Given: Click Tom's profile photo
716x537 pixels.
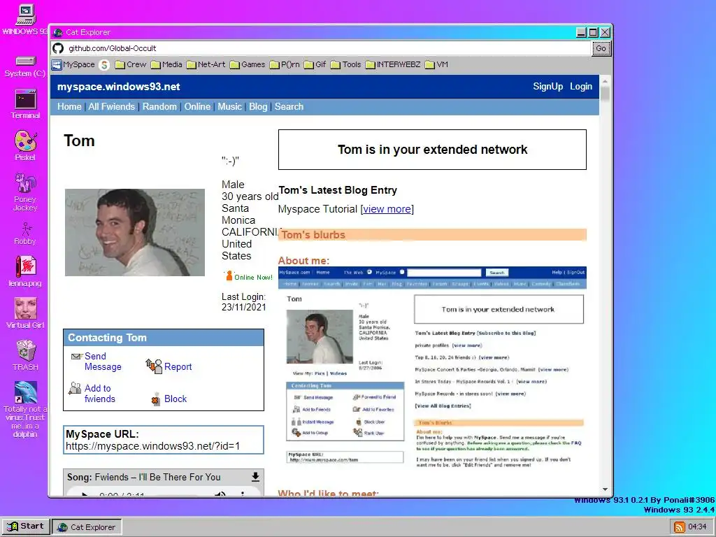Looking at the screenshot, I should [135, 232].
